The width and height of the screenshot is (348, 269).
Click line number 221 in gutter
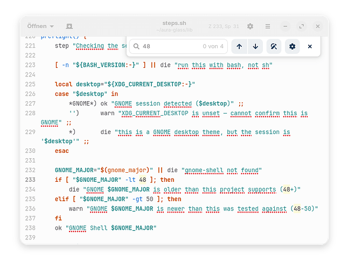coord(30,46)
